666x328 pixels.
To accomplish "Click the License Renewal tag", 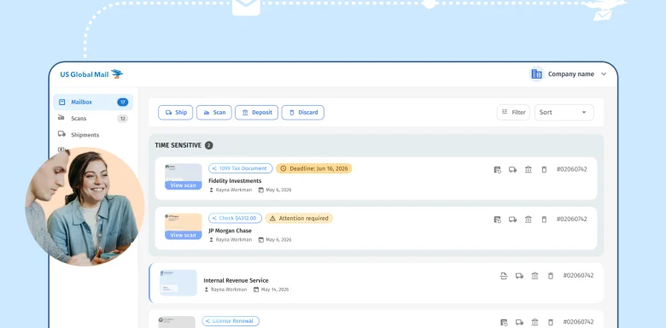I will coord(231,321).
